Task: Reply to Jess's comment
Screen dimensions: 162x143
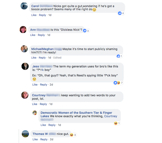Action: click(43, 85)
